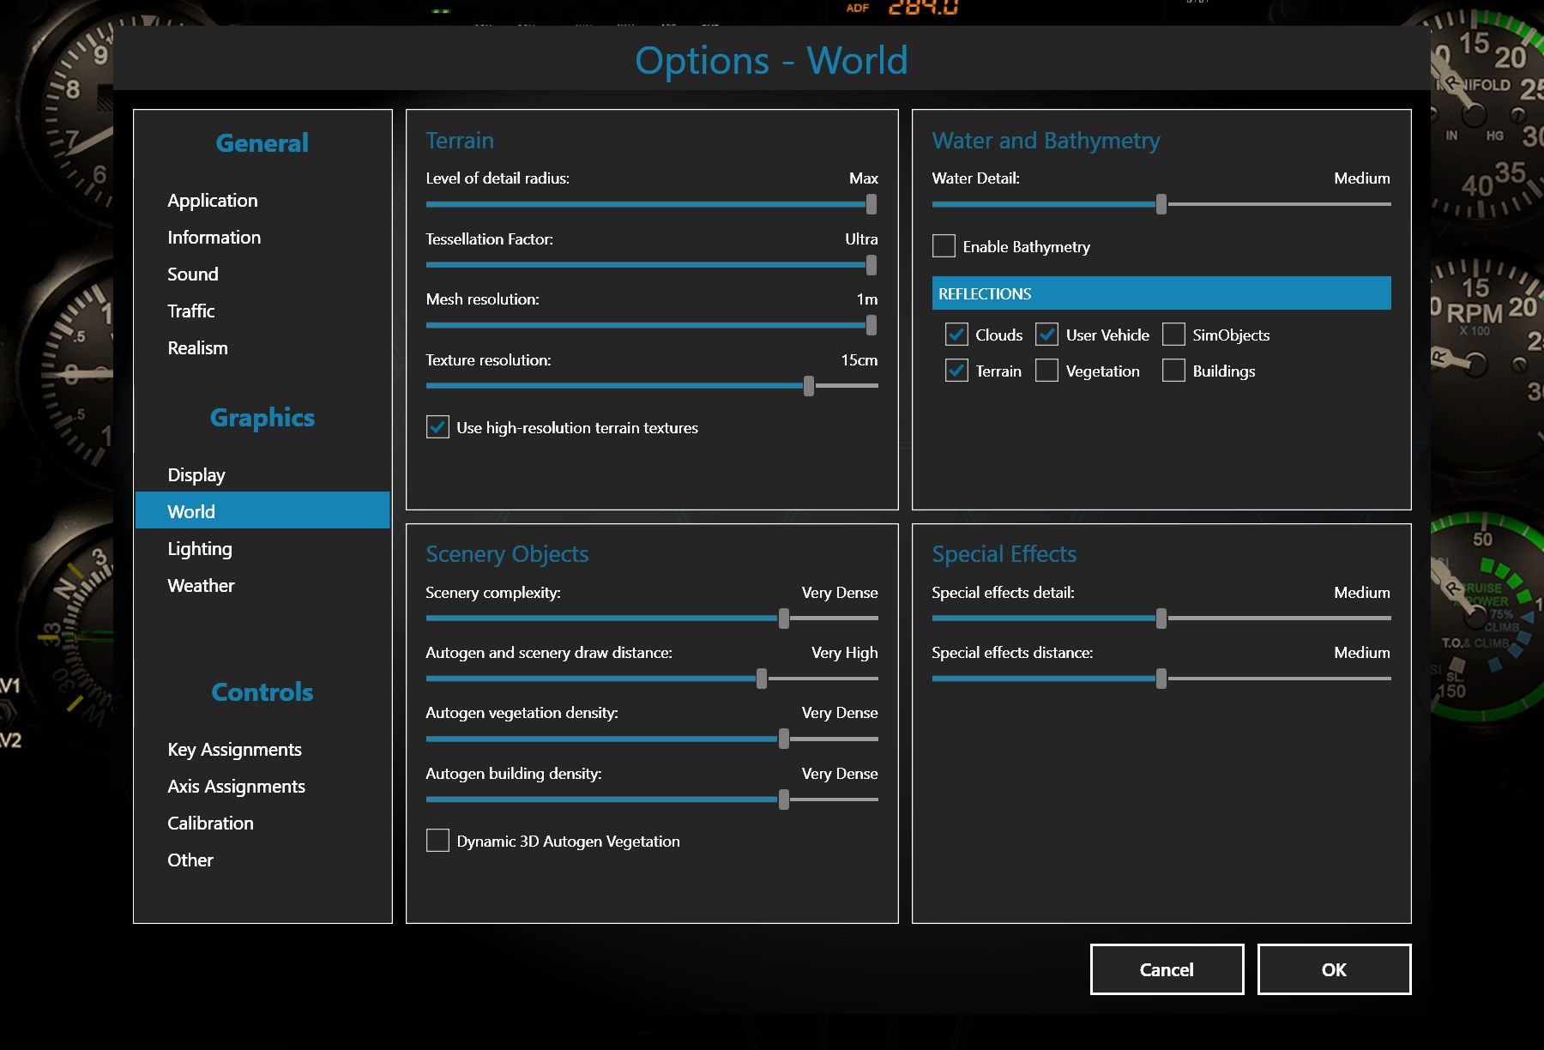Click the Water and Bathymetry heading
The width and height of the screenshot is (1544, 1050).
click(1046, 141)
